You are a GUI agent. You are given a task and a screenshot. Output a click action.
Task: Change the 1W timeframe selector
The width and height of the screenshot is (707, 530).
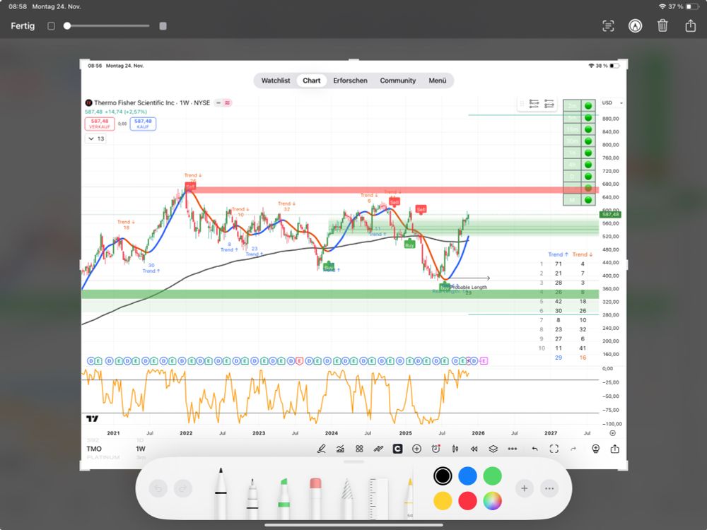point(141,449)
